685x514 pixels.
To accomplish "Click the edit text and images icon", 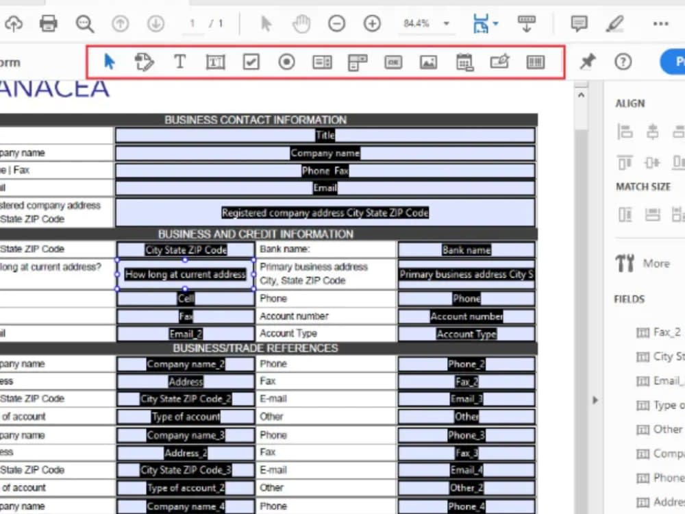I will [x=144, y=62].
